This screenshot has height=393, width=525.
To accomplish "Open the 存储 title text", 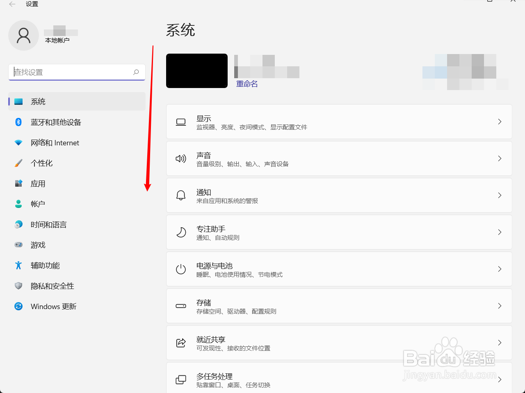I will coord(204,303).
